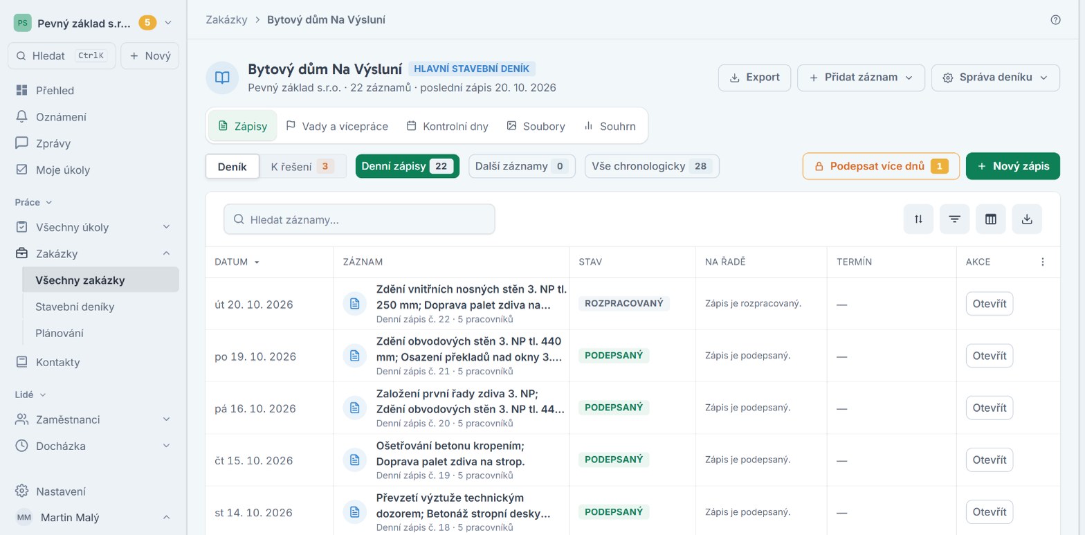Select the Deník view

[232, 166]
